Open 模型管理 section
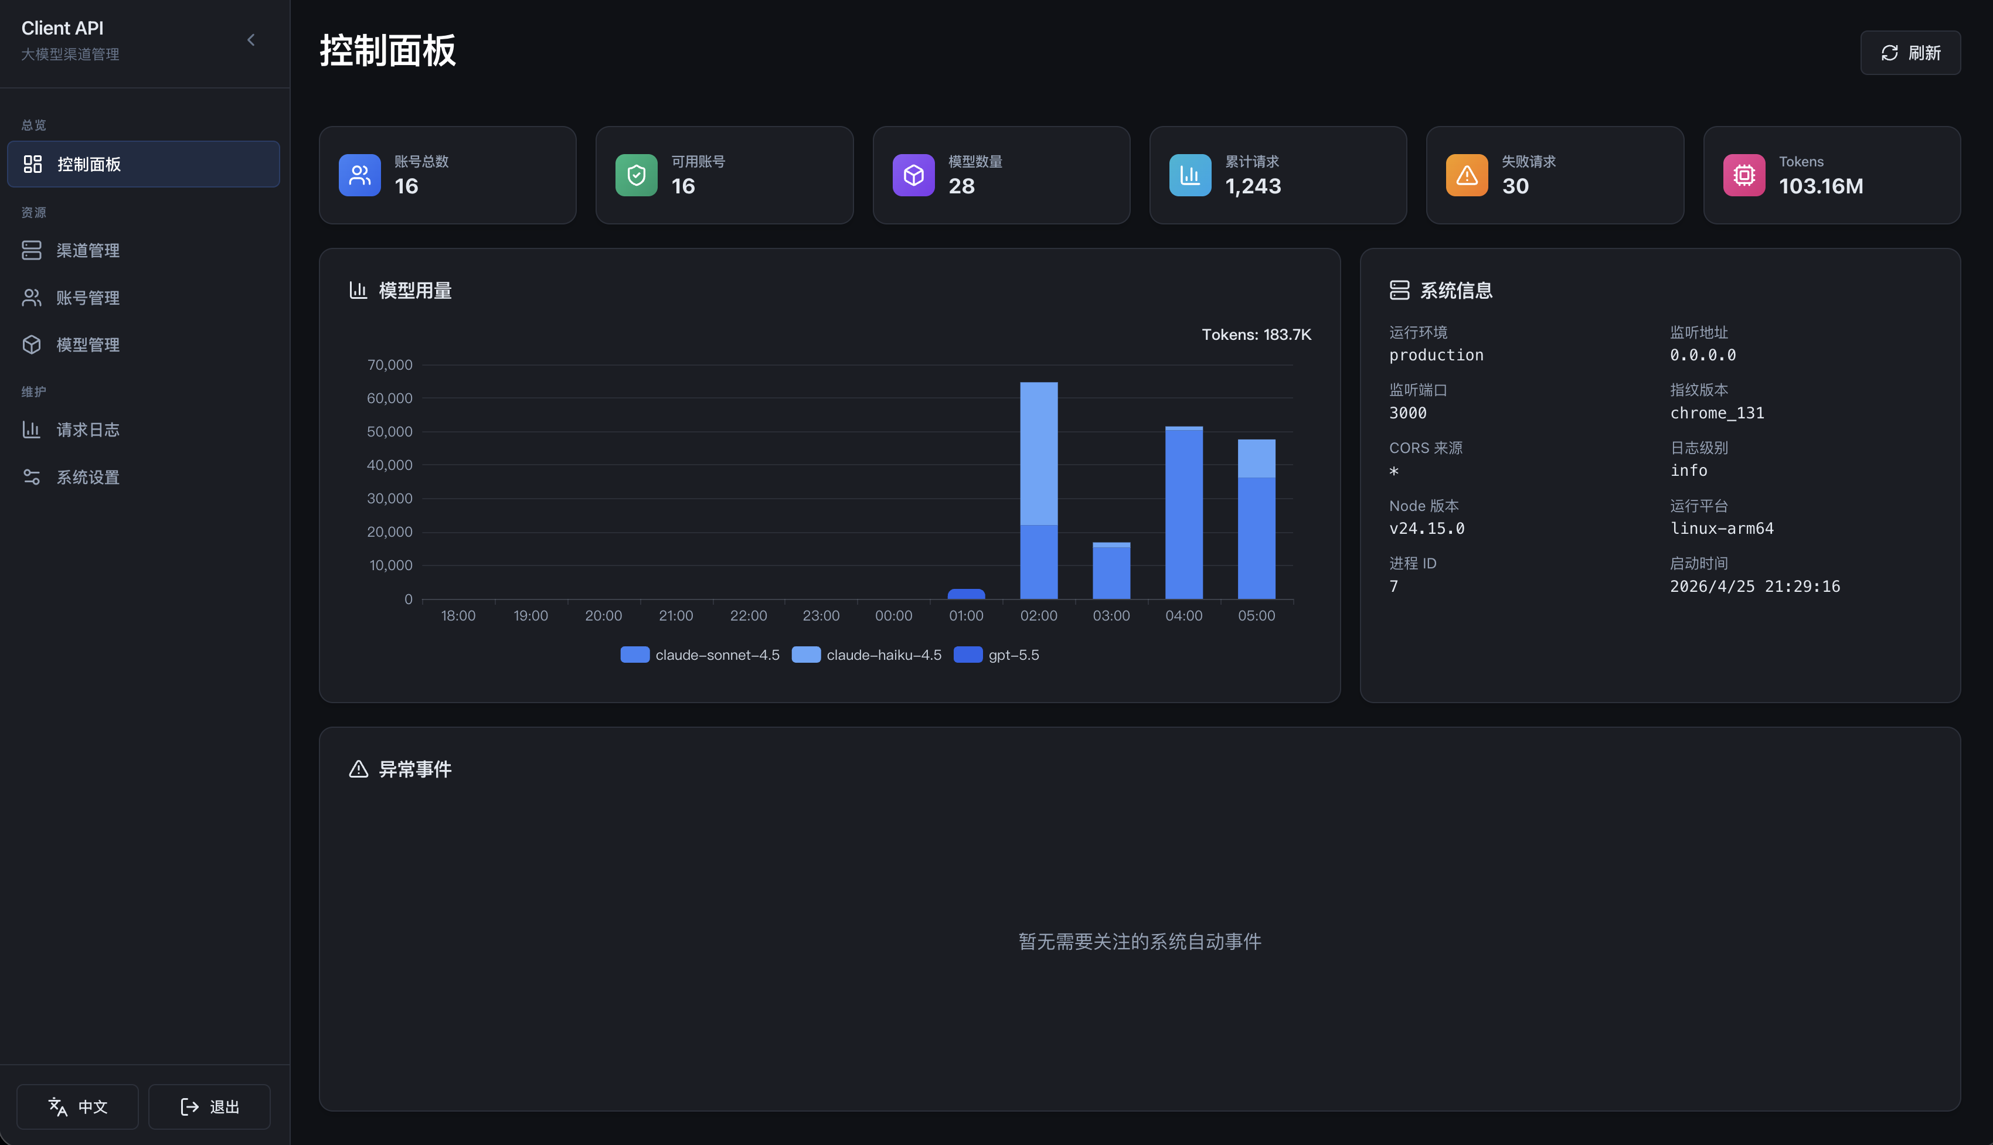Screen dimensions: 1993x1145 tap(143, 345)
